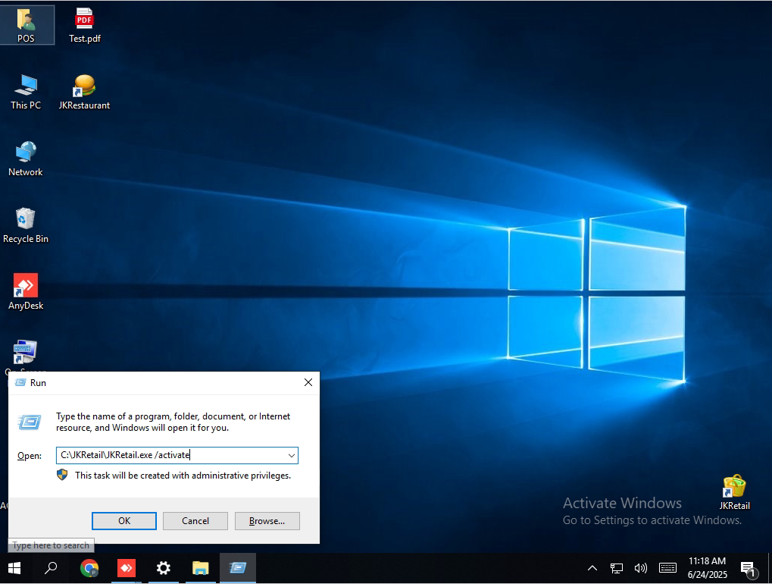Launch Chrome from the taskbar
The image size is (772, 584).
point(89,568)
